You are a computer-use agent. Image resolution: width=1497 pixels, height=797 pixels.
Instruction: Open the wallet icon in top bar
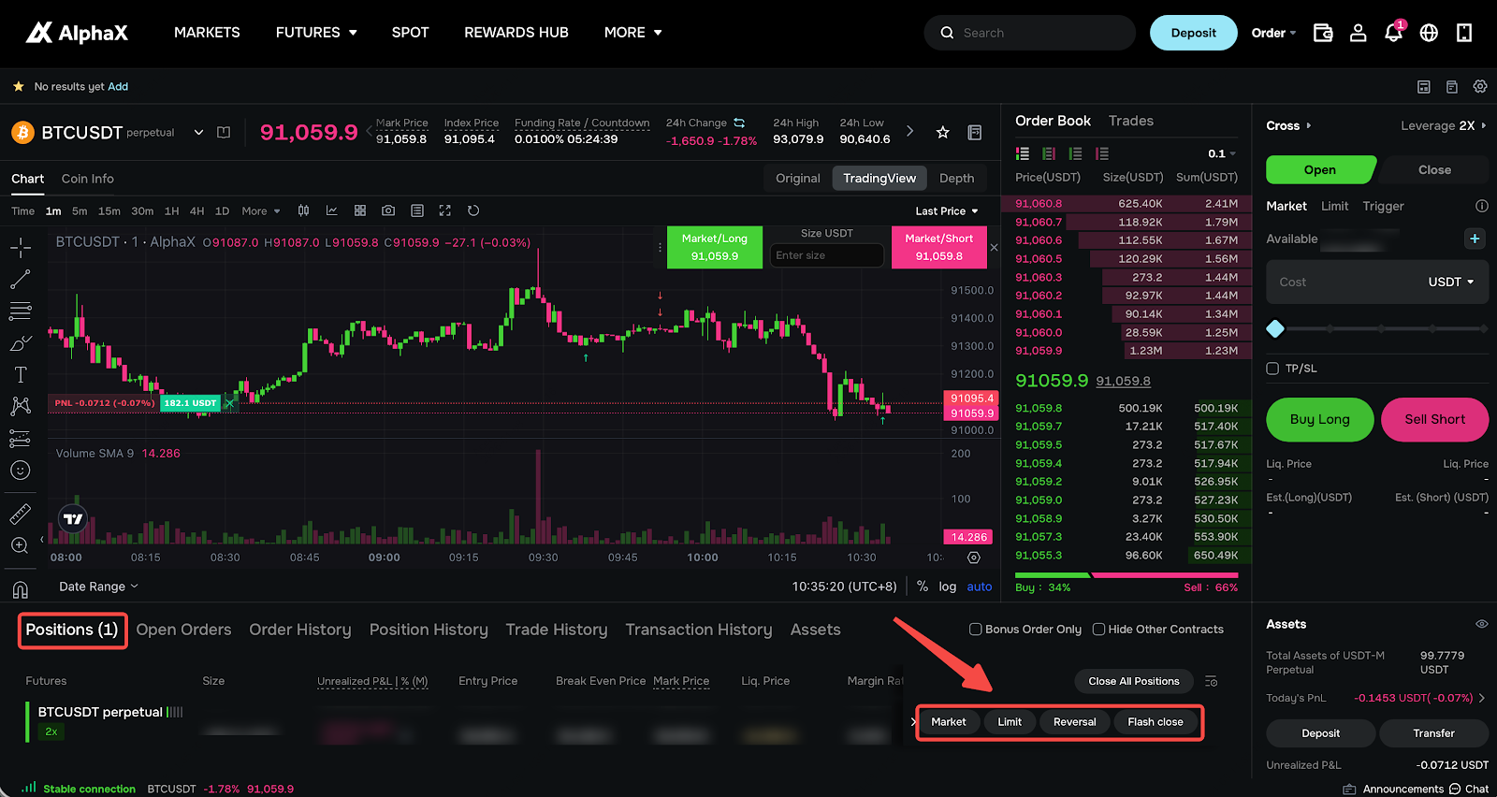(1323, 33)
